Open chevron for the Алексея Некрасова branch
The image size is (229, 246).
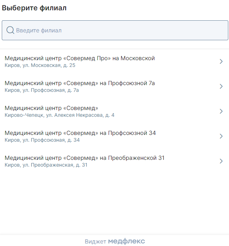coord(221,111)
